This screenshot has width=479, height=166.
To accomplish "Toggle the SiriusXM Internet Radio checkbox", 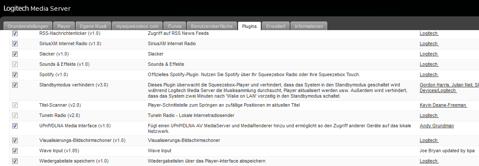I will point(15,44).
